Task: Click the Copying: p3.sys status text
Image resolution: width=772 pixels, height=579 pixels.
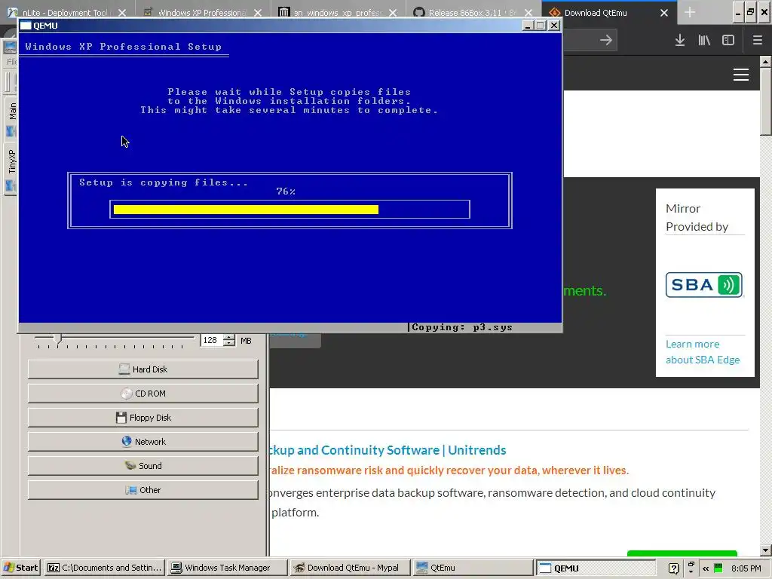Action: coord(462,327)
